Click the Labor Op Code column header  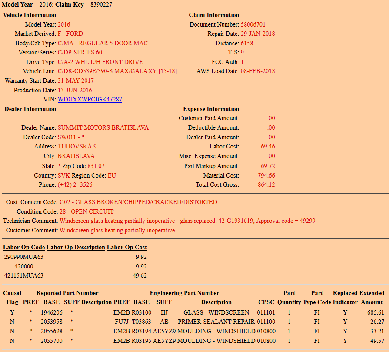(x=24, y=247)
